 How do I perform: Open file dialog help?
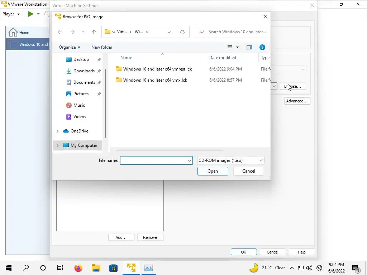[x=262, y=47]
